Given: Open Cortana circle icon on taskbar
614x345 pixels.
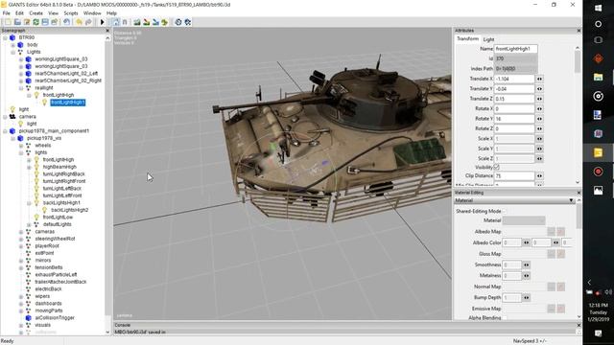Looking at the screenshot, I should click(x=598, y=24).
